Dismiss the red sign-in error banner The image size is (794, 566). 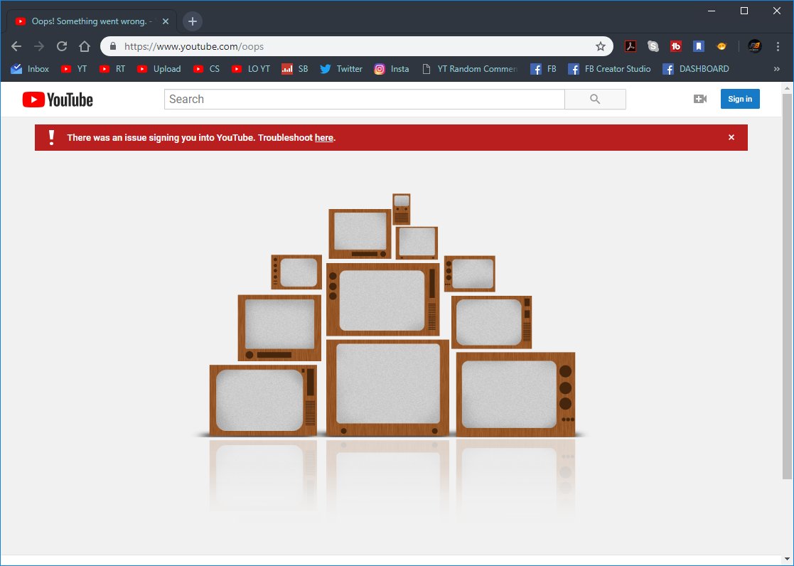click(x=731, y=137)
